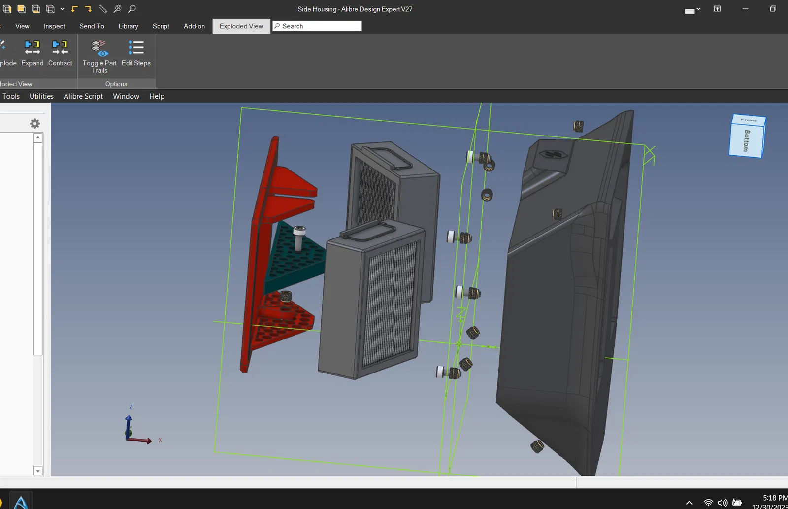Click the Bottom face of view cube

click(x=746, y=140)
